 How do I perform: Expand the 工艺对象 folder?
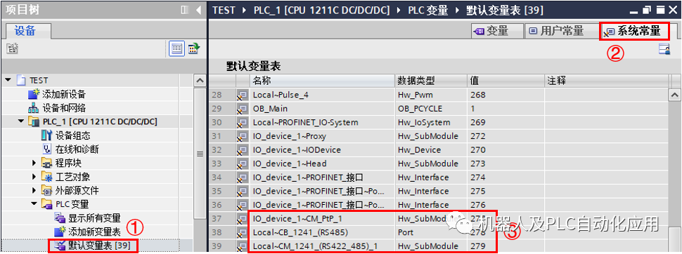tap(34, 177)
